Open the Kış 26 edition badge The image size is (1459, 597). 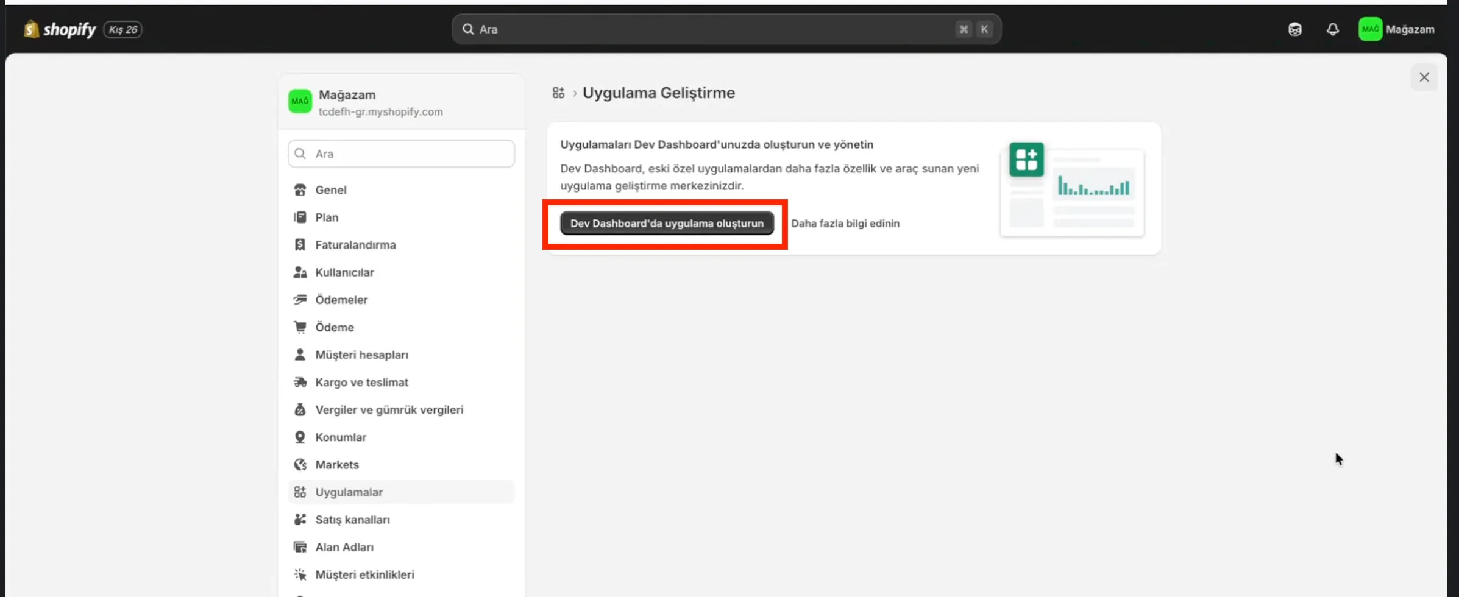coord(123,29)
